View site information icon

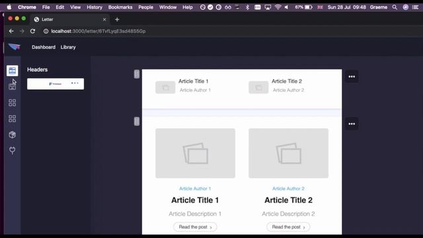[x=46, y=31]
